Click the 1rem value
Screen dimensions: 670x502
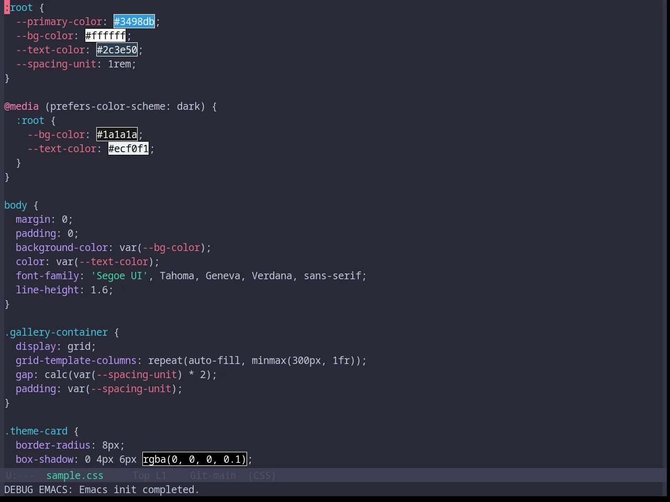pos(119,64)
